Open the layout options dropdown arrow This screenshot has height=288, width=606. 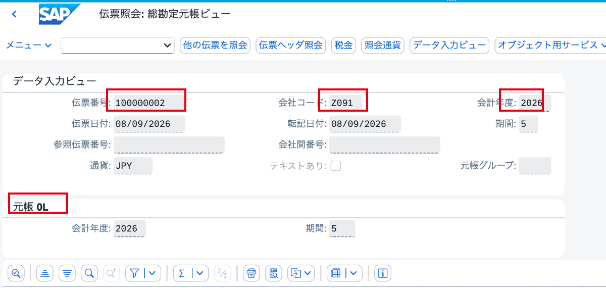click(353, 273)
